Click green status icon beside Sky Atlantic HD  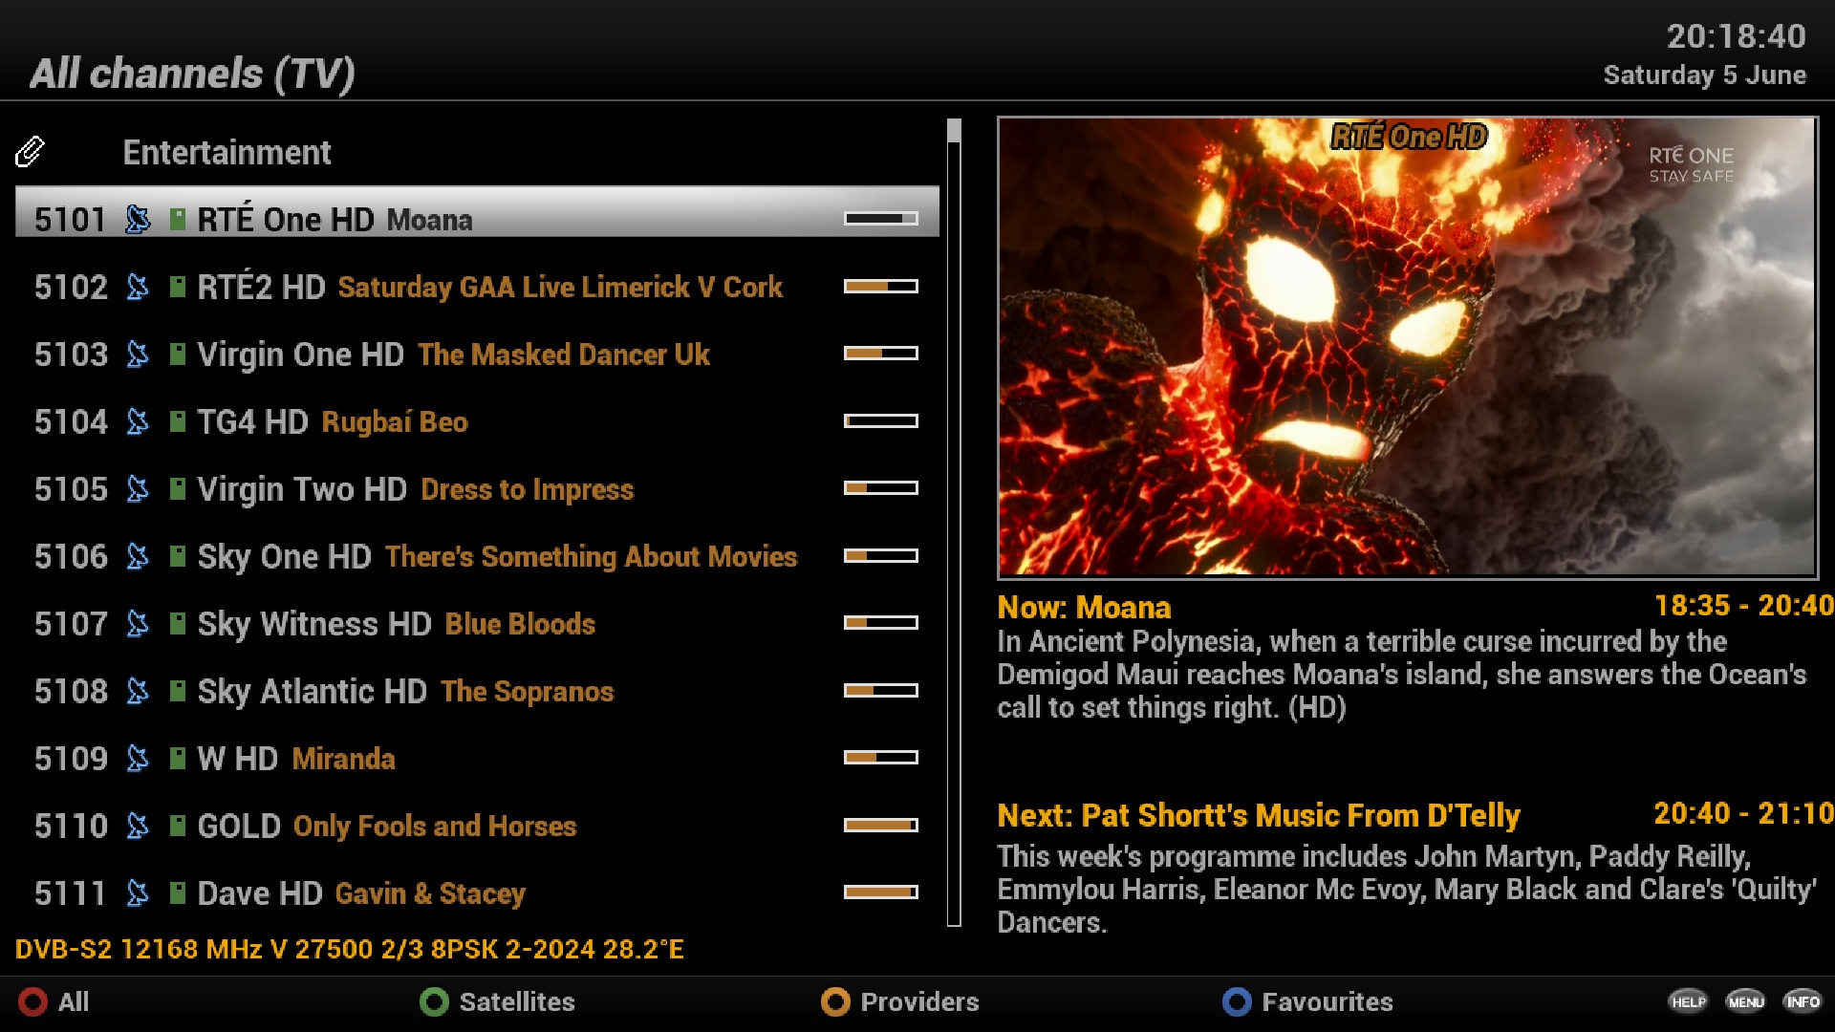(x=177, y=691)
